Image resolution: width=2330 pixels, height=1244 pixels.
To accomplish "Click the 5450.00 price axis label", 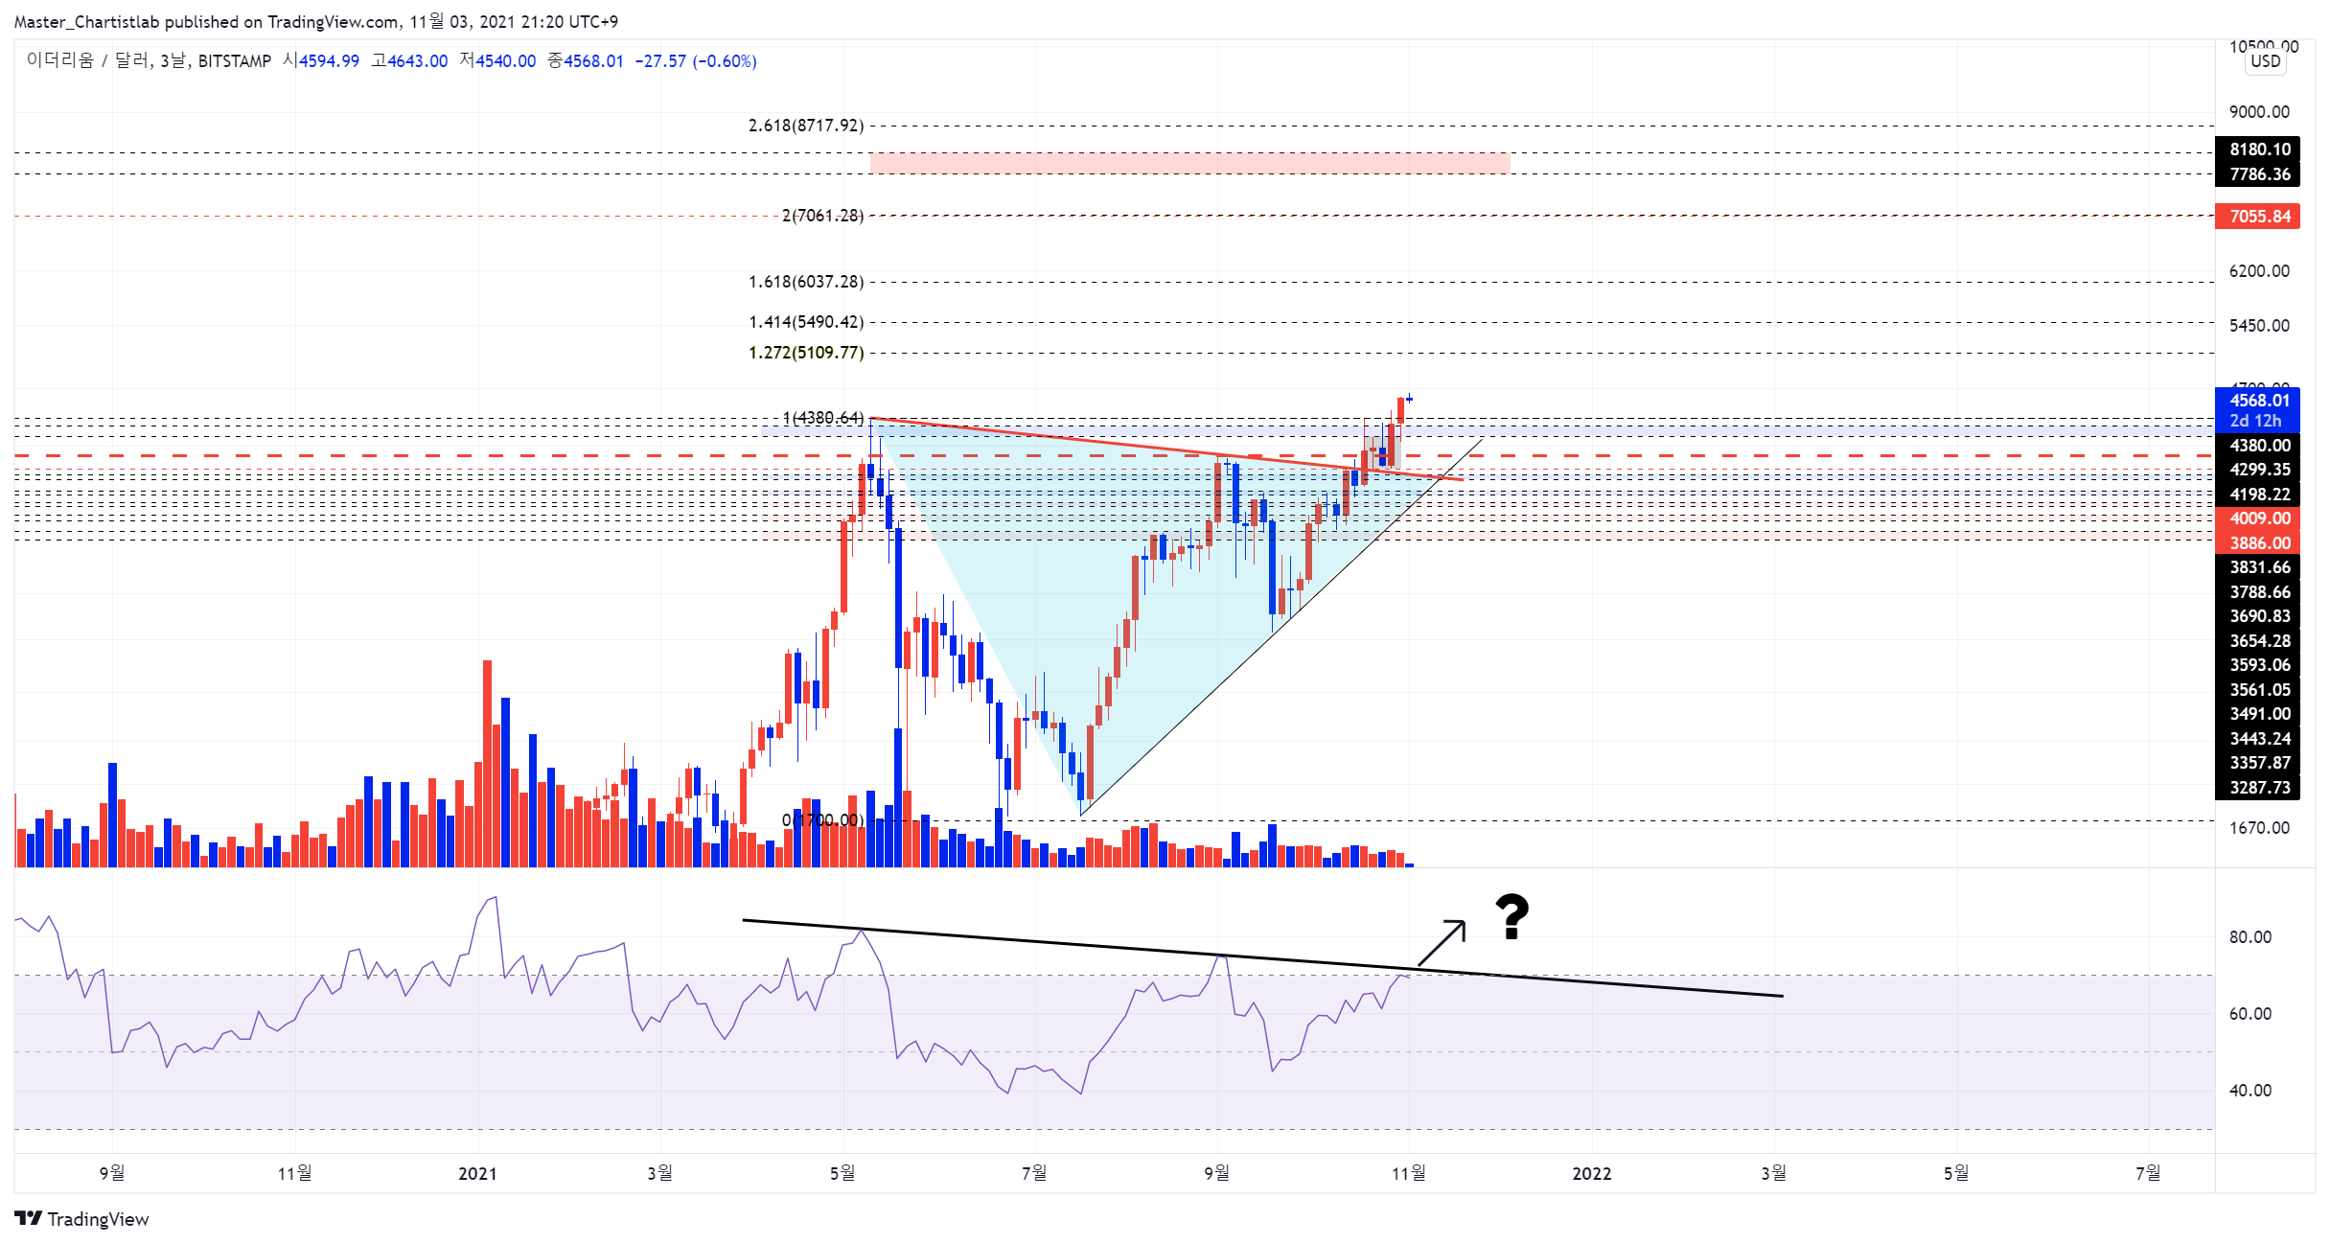I will [2259, 326].
